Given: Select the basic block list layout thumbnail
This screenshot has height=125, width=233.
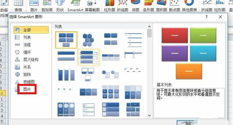Looking at the screenshot, I should 66,40.
